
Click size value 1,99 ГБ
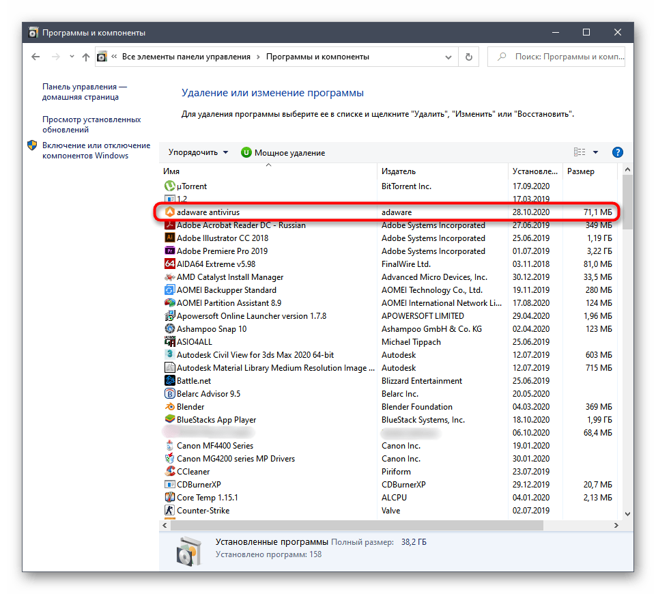pyautogui.click(x=598, y=420)
